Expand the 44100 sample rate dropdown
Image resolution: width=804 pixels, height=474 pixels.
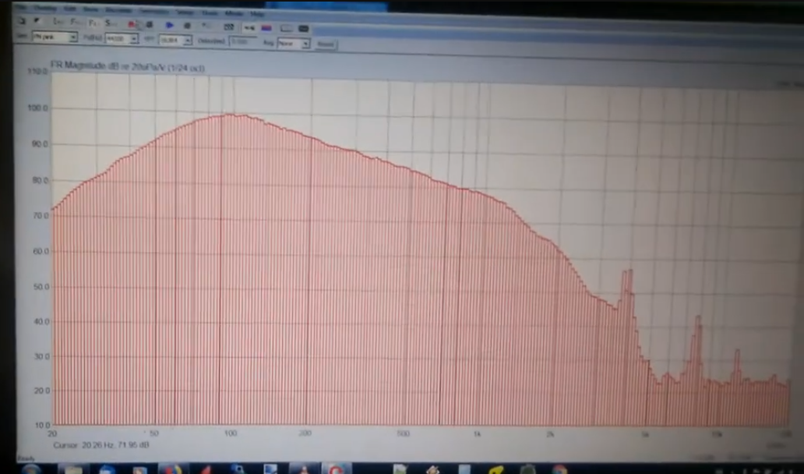134,38
